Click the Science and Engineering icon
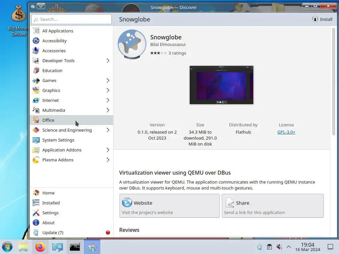The width and height of the screenshot is (339, 254). pos(36,130)
